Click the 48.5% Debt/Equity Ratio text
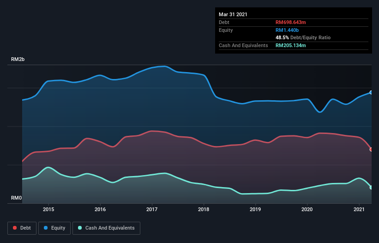The height and width of the screenshot is (243, 379). (x=303, y=37)
